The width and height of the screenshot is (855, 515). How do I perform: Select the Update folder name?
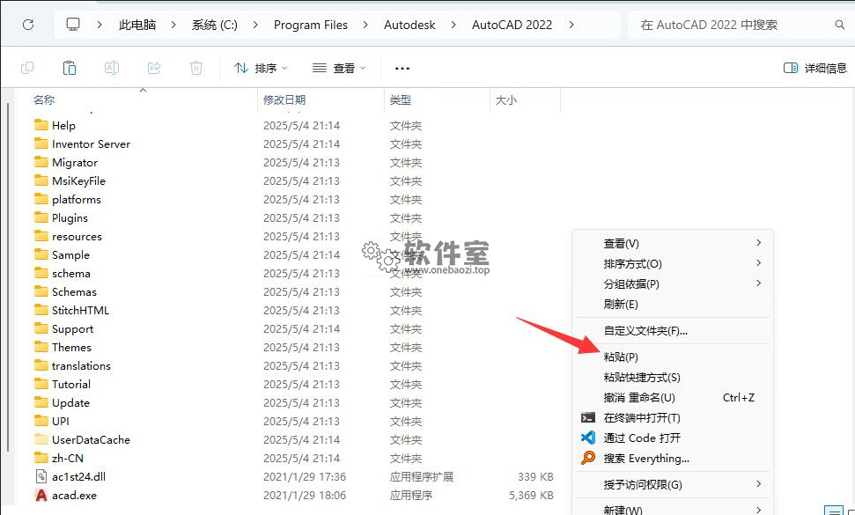(71, 402)
